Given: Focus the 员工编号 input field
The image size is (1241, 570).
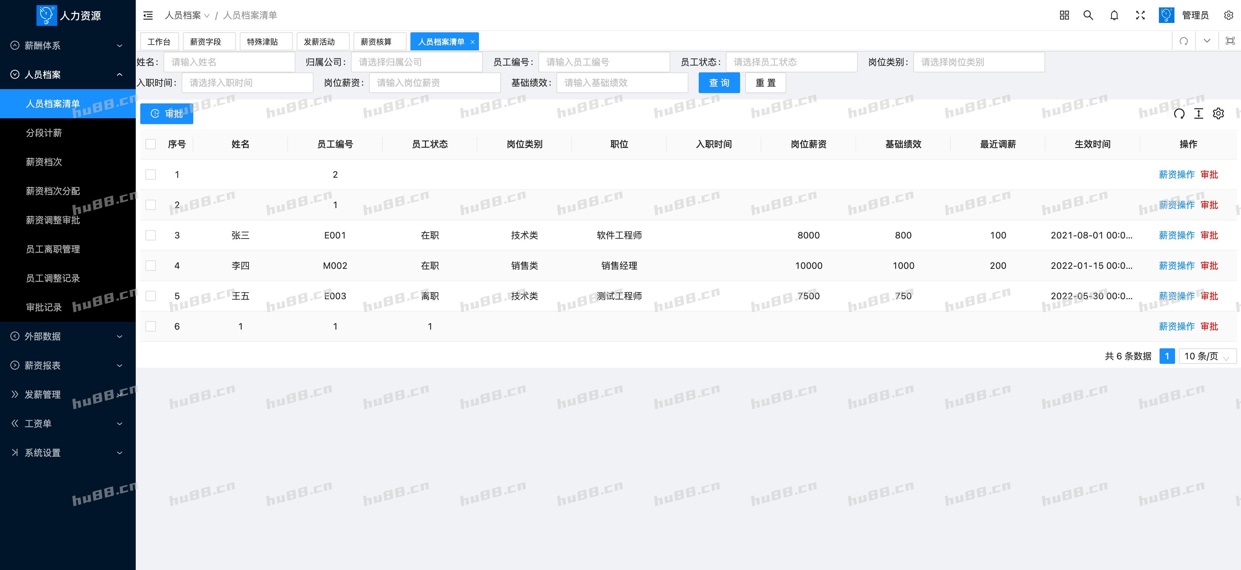Looking at the screenshot, I should click(604, 62).
